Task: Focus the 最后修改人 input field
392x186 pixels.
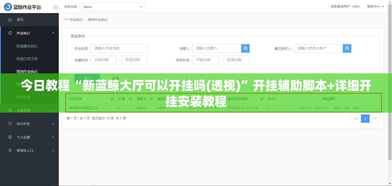Action: coord(319,48)
